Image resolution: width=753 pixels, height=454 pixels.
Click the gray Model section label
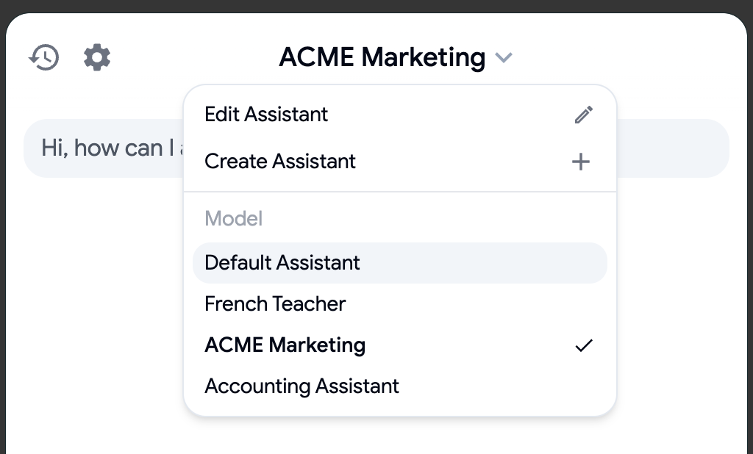pyautogui.click(x=233, y=219)
